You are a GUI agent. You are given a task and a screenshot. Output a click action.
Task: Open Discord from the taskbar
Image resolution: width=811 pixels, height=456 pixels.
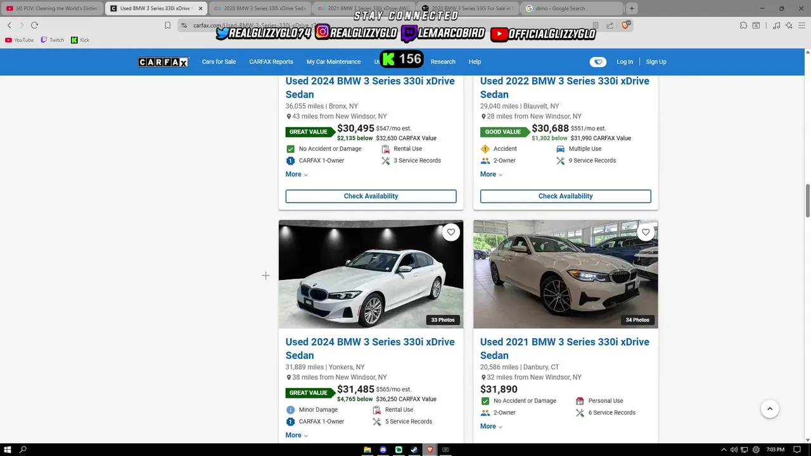[383, 450]
